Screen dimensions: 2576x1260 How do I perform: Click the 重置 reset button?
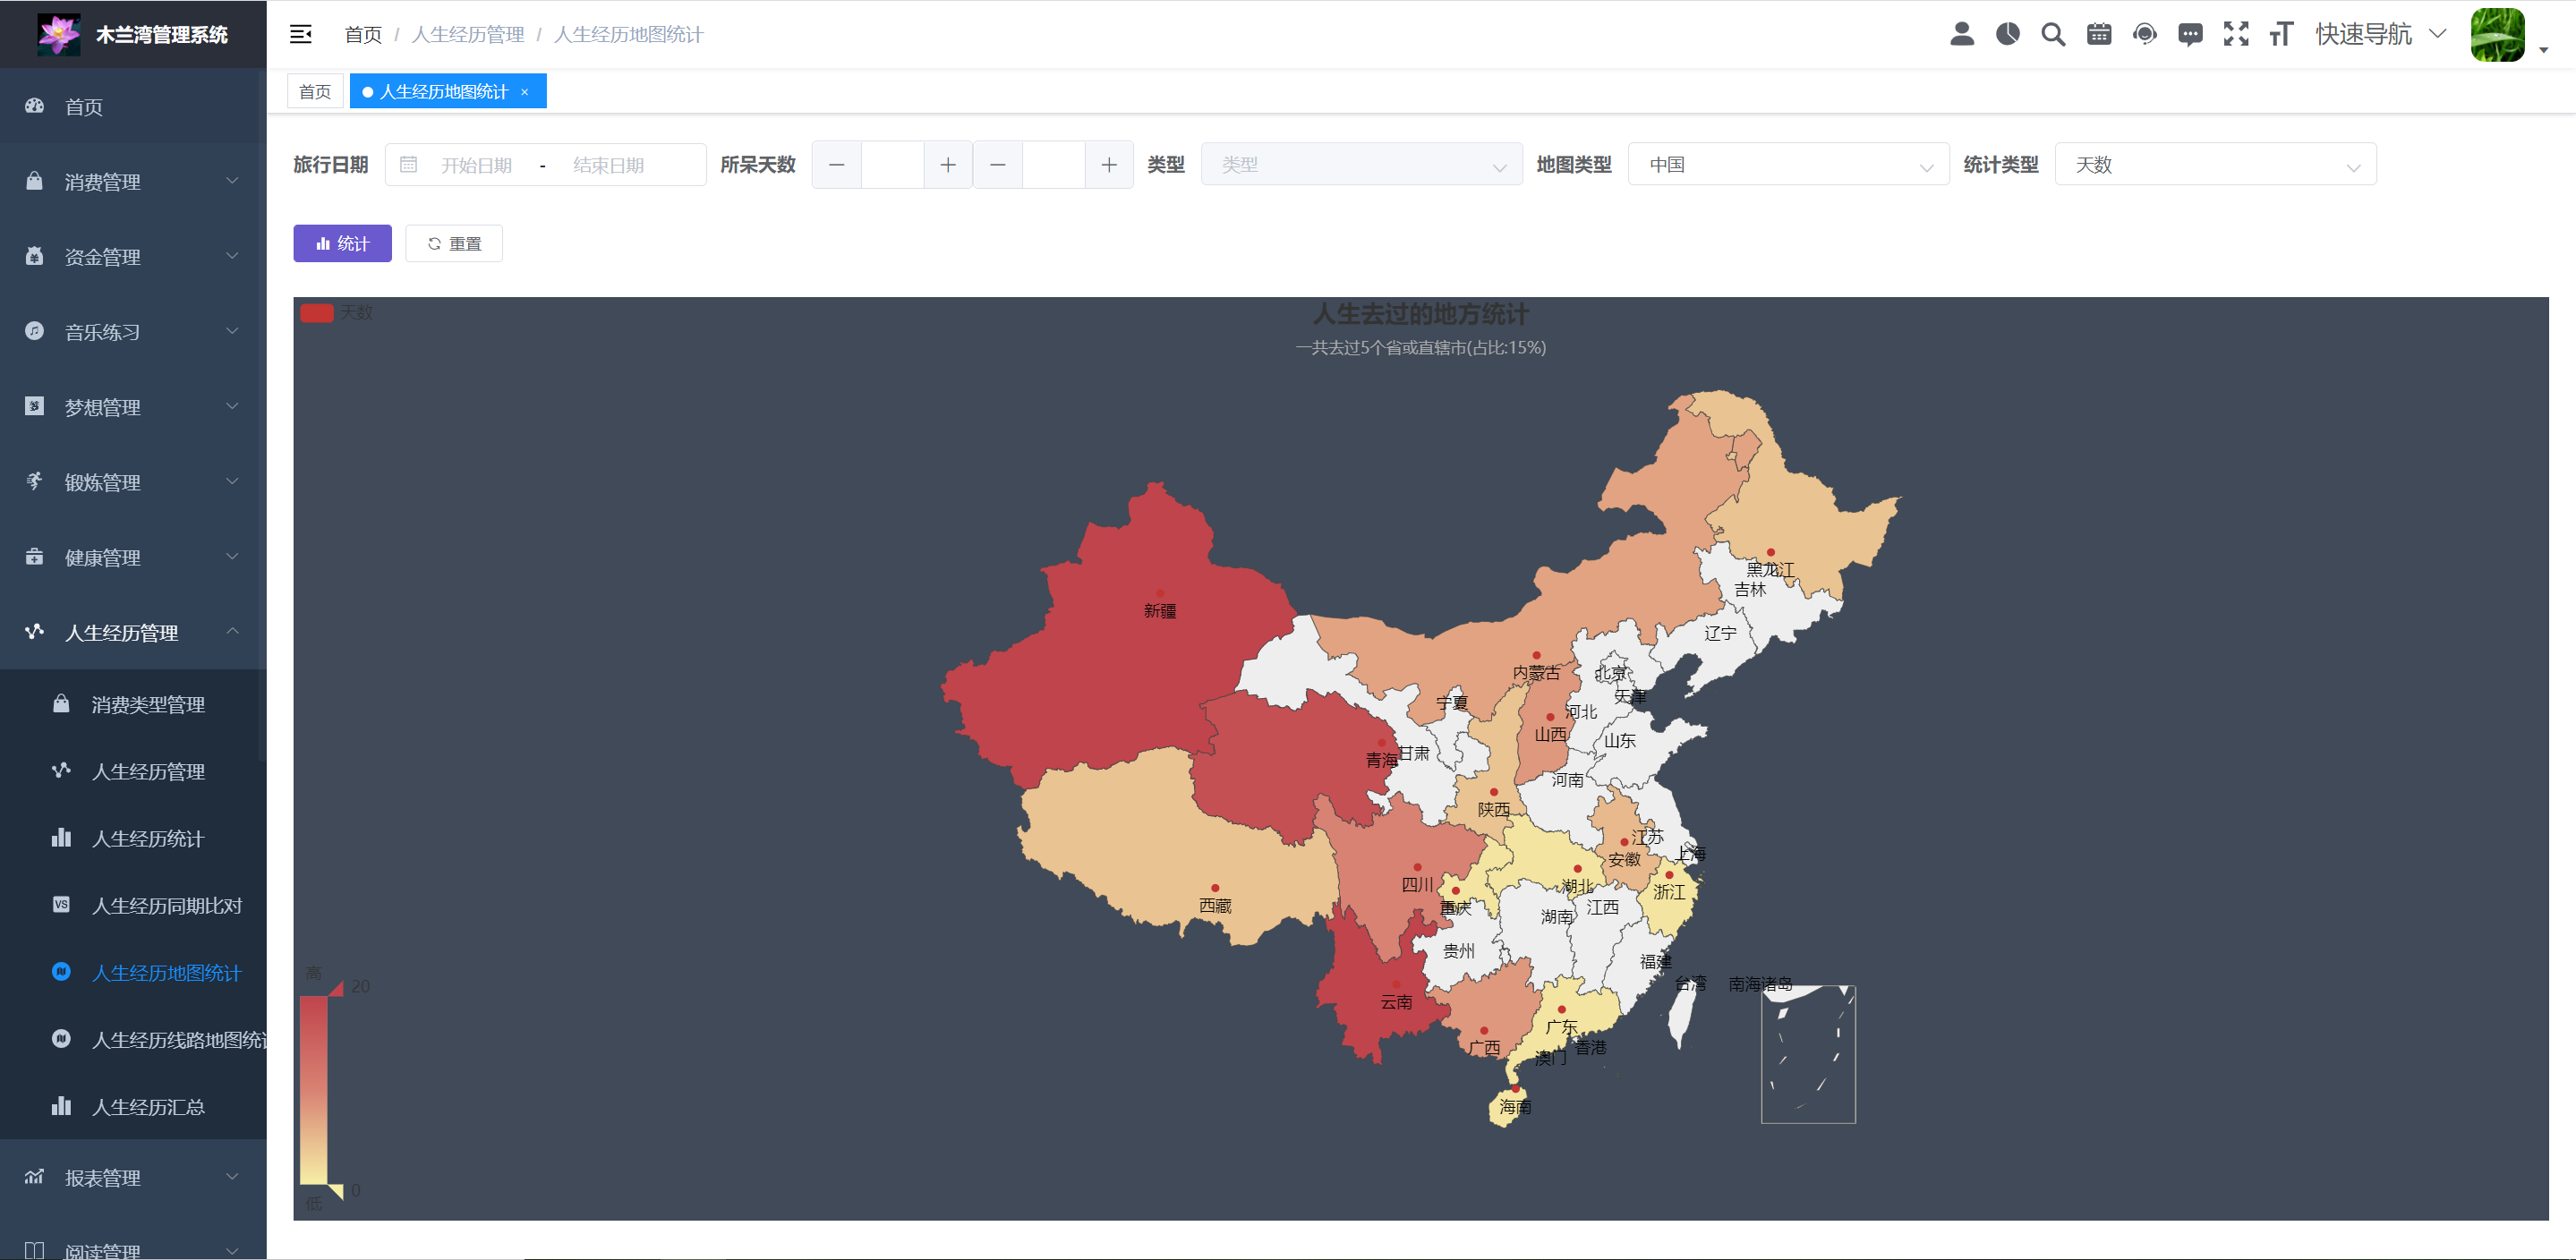click(454, 244)
